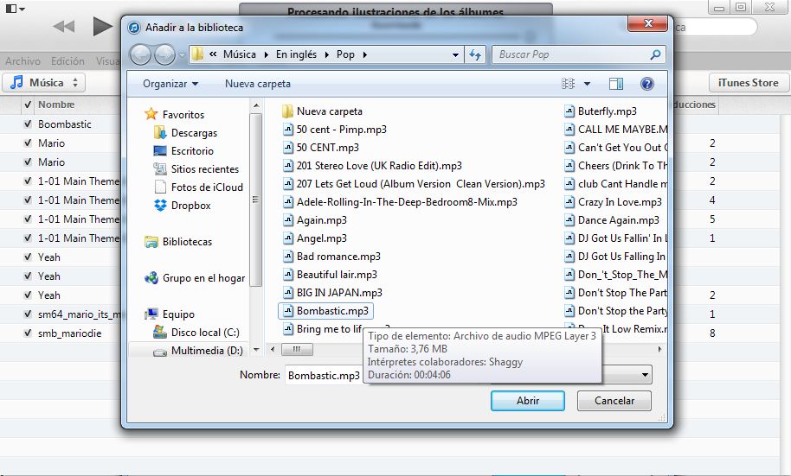Image resolution: width=791 pixels, height=476 pixels.
Task: Select the Again.mp3 file
Action: click(321, 220)
